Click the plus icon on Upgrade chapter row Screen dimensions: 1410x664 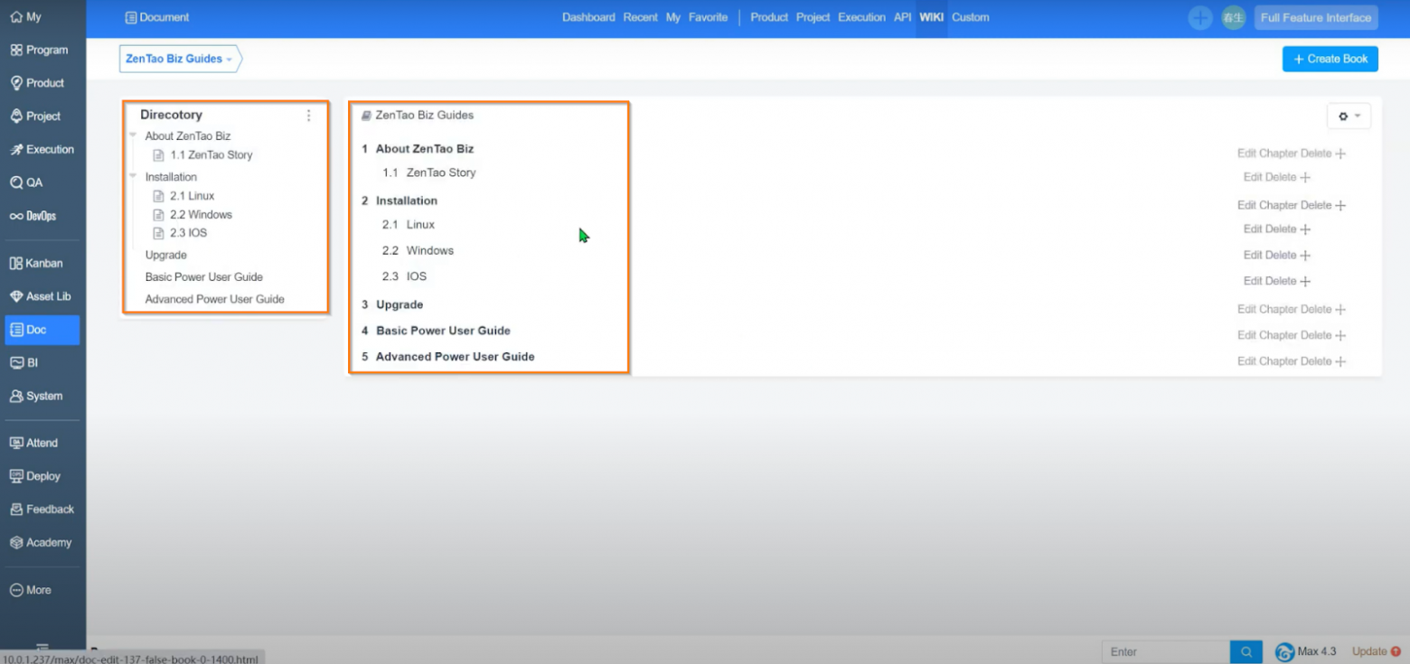(x=1340, y=309)
